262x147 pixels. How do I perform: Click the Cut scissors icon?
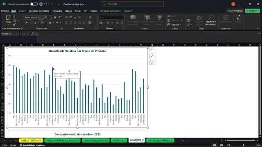pos(14,16)
